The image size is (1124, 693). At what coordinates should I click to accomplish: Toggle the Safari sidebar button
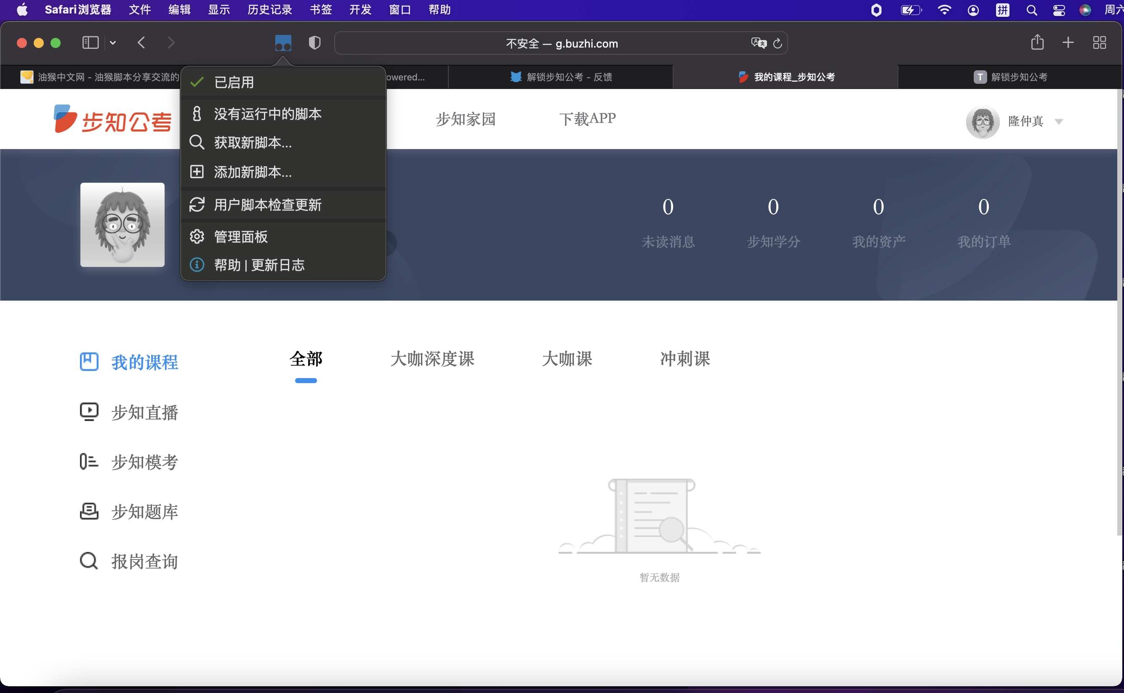click(90, 43)
